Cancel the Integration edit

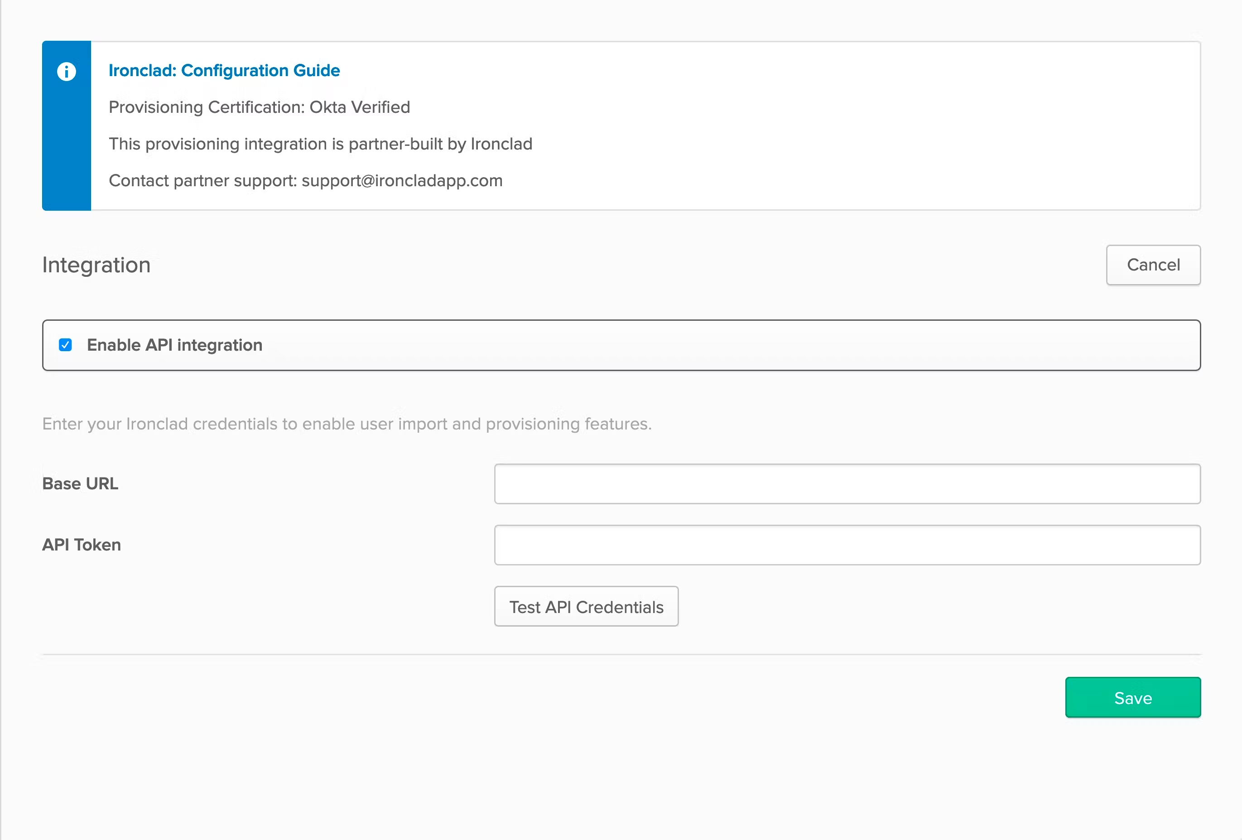pos(1153,265)
